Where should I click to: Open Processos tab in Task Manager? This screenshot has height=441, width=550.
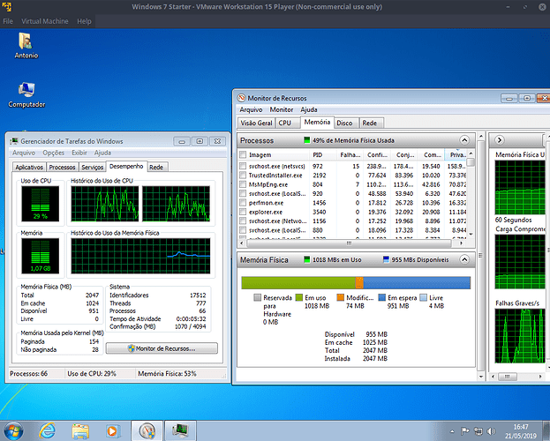point(62,168)
